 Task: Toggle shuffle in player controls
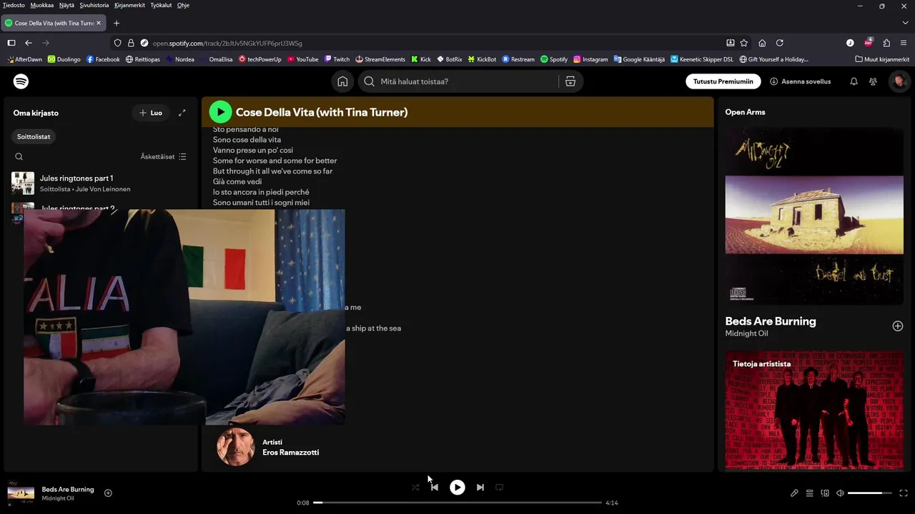point(415,488)
